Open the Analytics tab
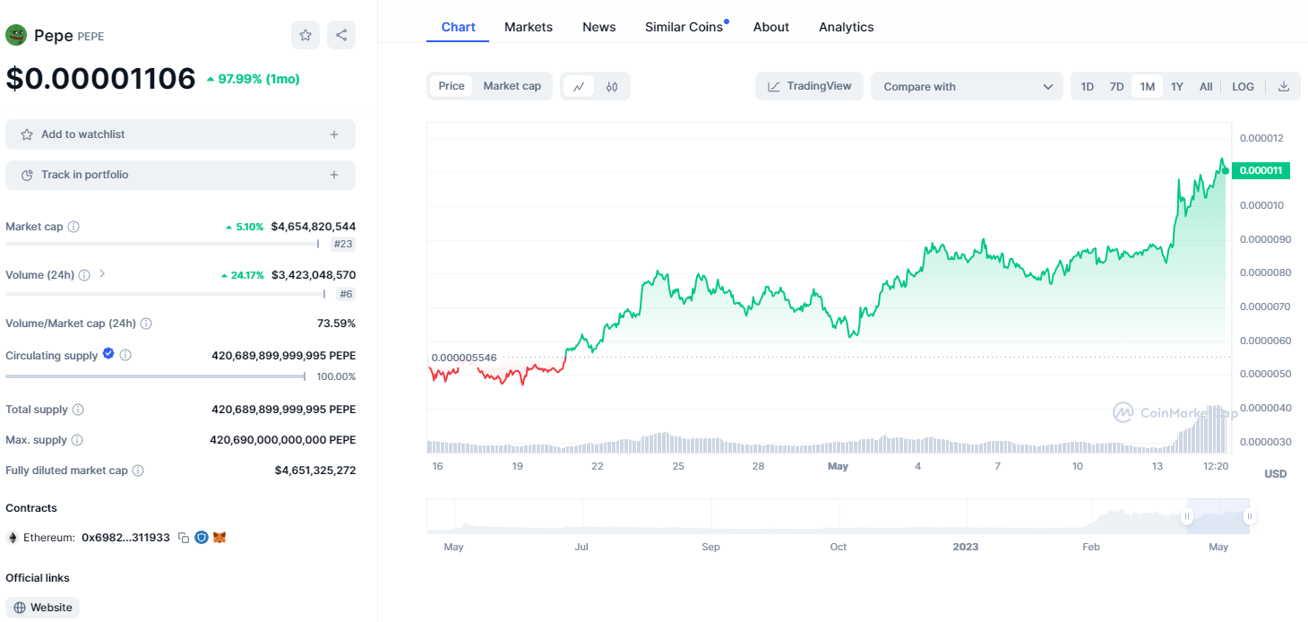This screenshot has height=622, width=1308. tap(846, 27)
